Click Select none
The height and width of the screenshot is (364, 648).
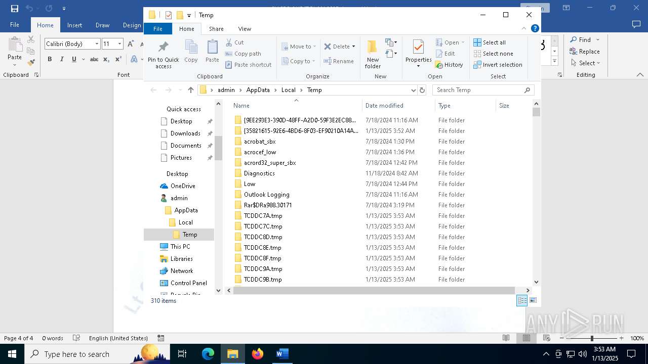pos(493,54)
